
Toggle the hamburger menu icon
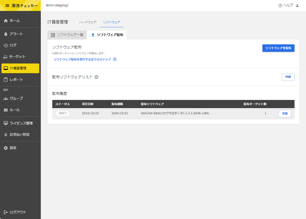pos(7,5)
